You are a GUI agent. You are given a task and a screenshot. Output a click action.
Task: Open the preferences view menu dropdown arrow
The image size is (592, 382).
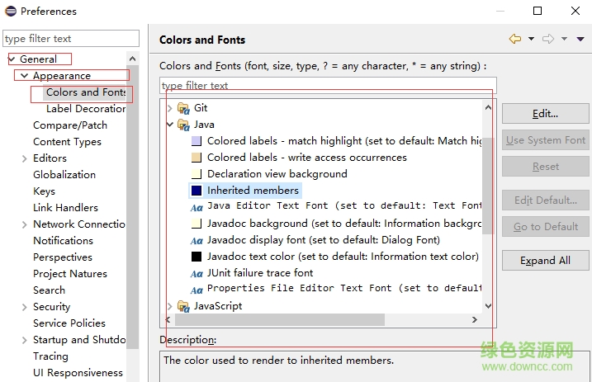pos(565,40)
